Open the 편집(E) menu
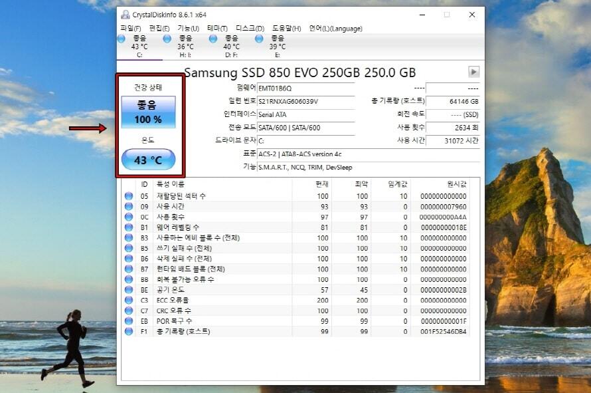The width and height of the screenshot is (591, 393). pyautogui.click(x=159, y=29)
